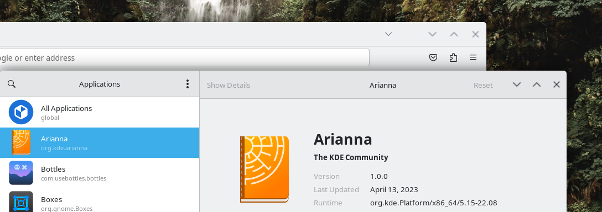Click the com.usebottles.bottles identifier text
The image size is (602, 212).
click(x=74, y=178)
